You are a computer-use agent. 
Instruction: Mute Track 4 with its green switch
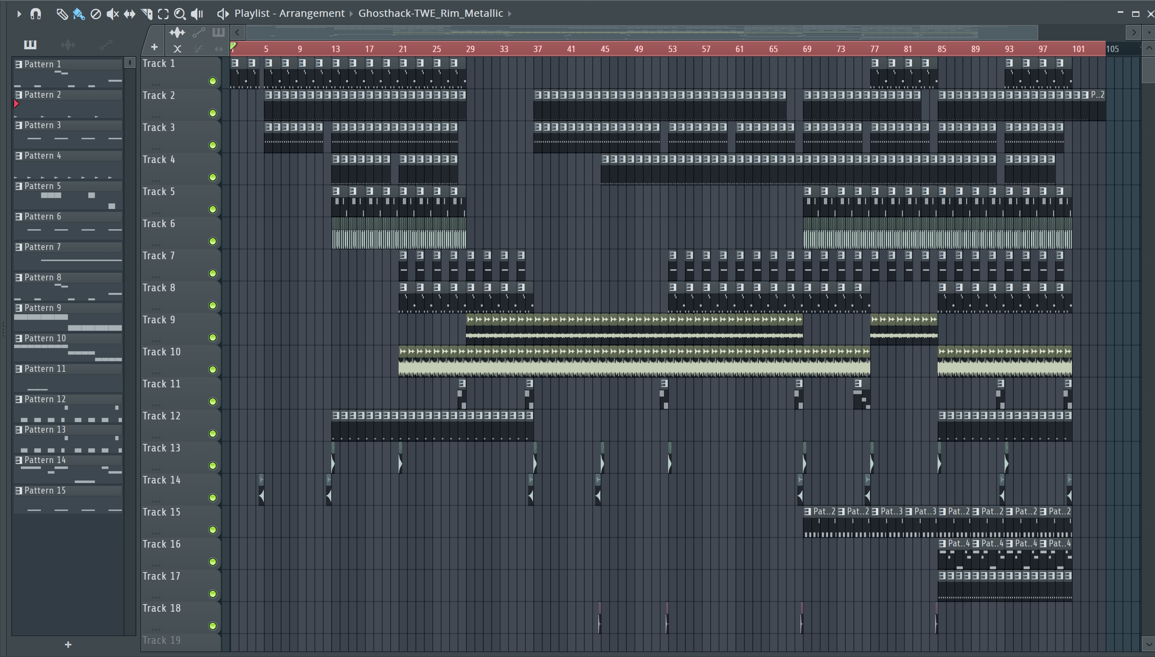point(212,177)
